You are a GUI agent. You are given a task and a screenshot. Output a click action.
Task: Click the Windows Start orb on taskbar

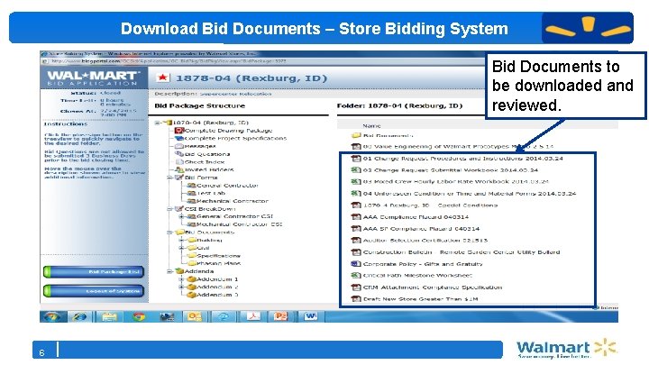pos(50,316)
